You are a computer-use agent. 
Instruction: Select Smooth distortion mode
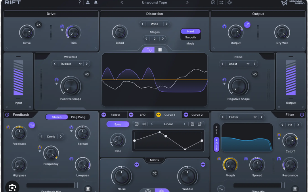(191, 38)
